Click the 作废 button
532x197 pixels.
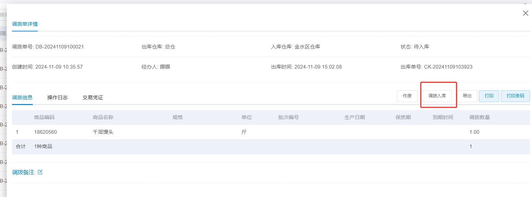pos(407,96)
